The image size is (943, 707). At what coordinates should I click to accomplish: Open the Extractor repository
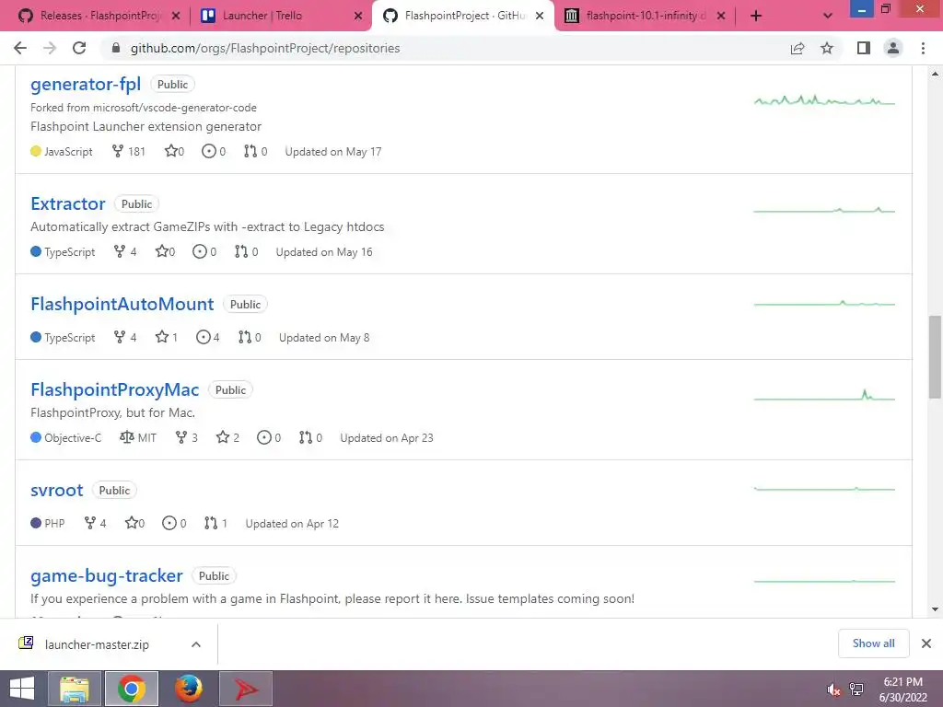(x=68, y=203)
